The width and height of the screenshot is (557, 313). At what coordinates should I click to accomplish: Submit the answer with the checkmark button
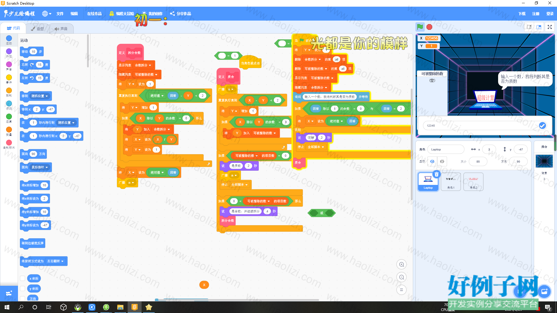542,125
